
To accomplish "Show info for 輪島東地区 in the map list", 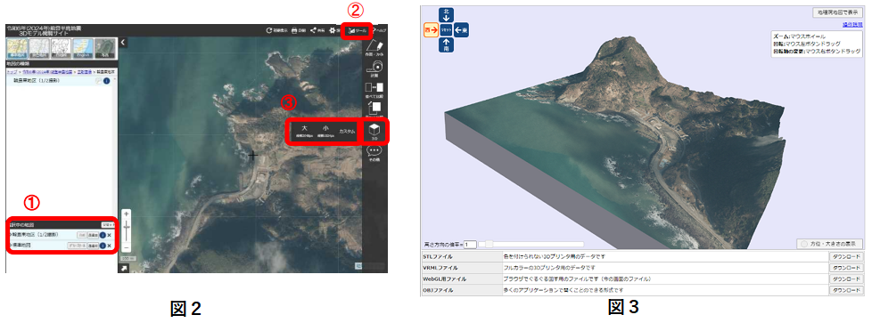I will [106, 81].
